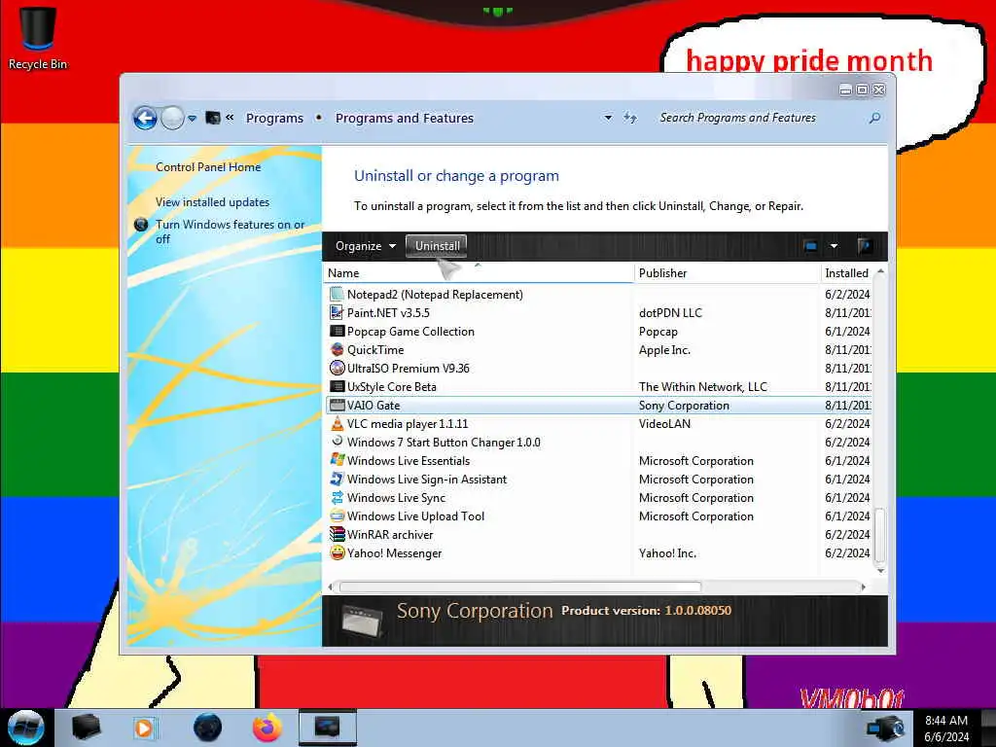
Task: Click the 'Sony Corporation' publisher cell in list
Action: pos(684,406)
